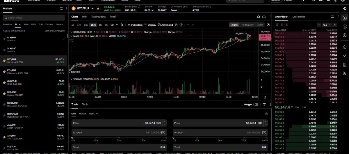Click the Bitcoin price external link icon

coord(139,6)
